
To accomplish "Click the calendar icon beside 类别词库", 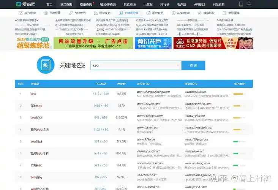I will pyautogui.click(x=224, y=13).
